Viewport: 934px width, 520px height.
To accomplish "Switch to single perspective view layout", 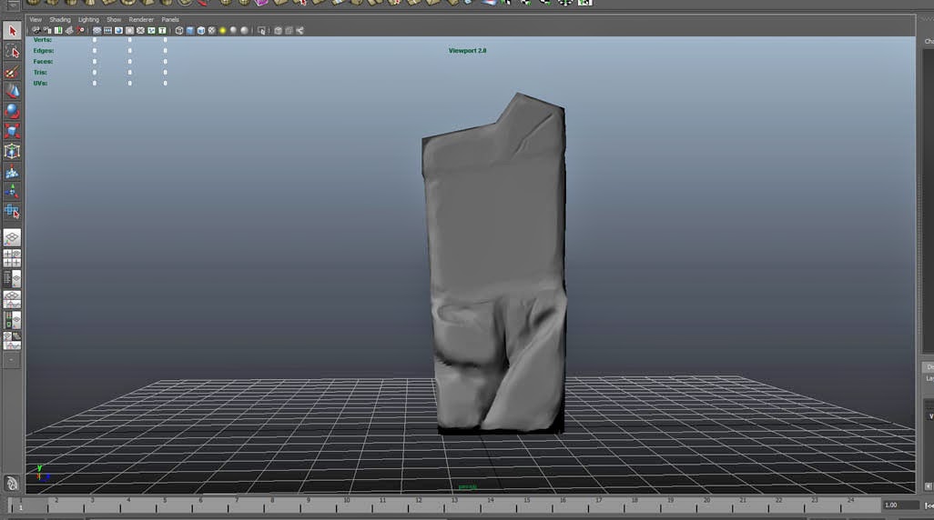I will pos(12,237).
